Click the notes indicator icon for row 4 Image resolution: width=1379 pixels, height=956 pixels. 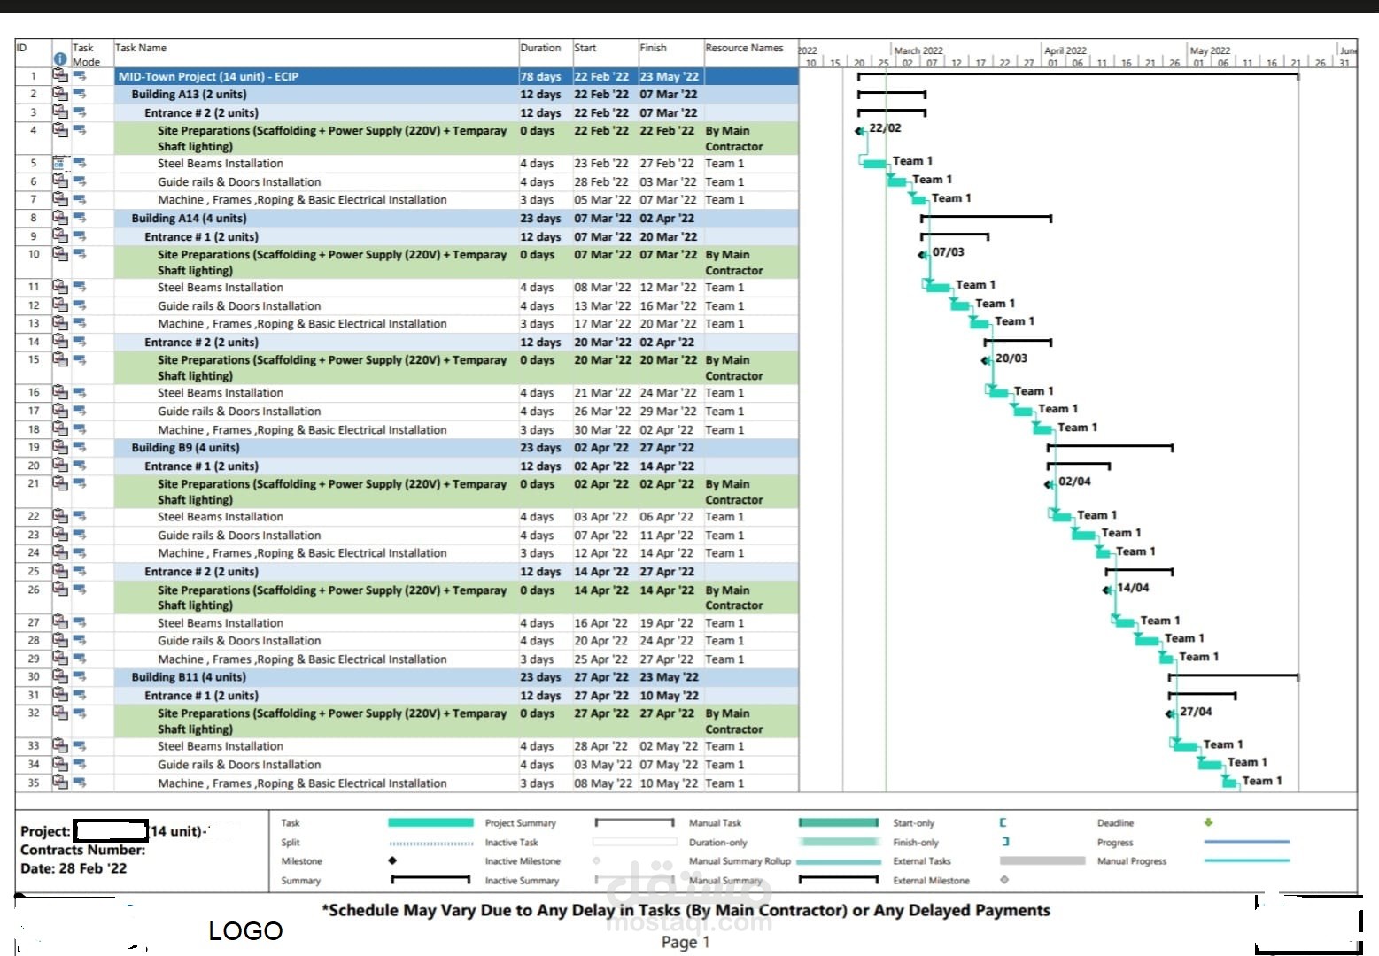coord(60,130)
